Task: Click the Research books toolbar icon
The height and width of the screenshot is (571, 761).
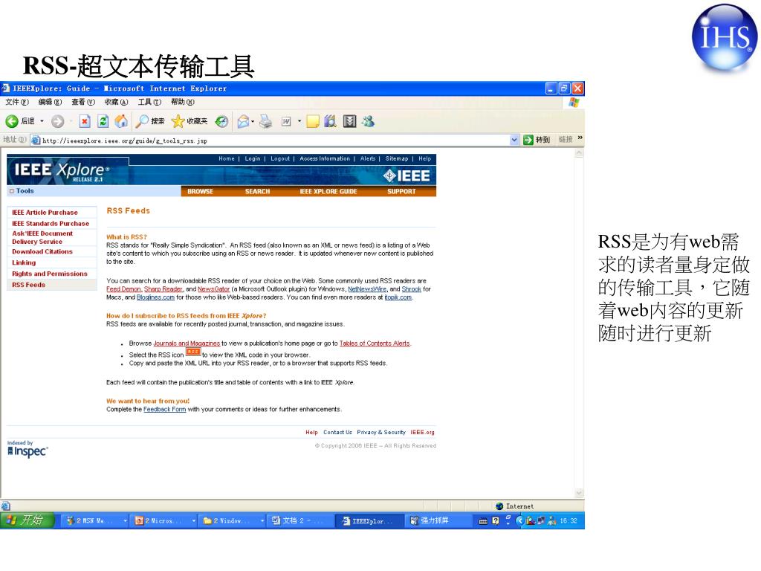Action: pos(331,121)
